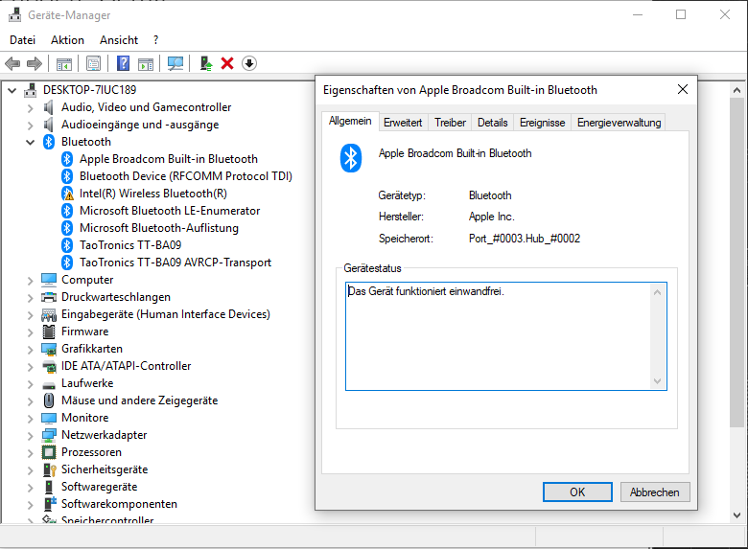Click the Grafikkarten display adapter icon
Image resolution: width=748 pixels, height=549 pixels.
[x=49, y=349]
